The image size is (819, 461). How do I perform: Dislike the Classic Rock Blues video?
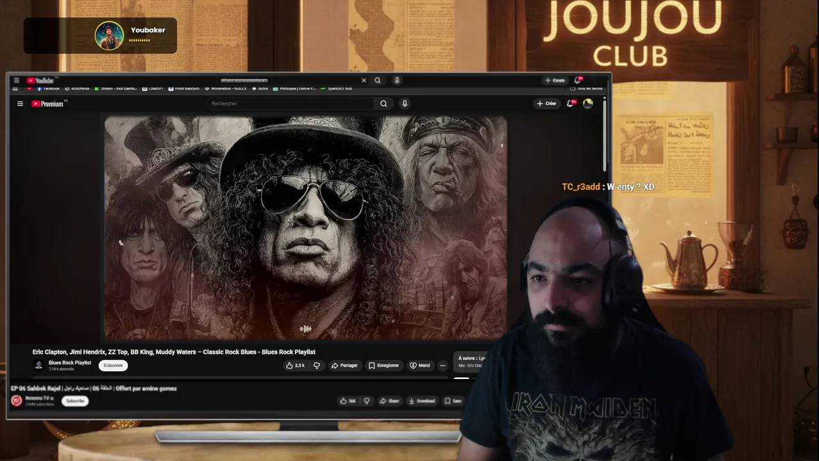[317, 366]
